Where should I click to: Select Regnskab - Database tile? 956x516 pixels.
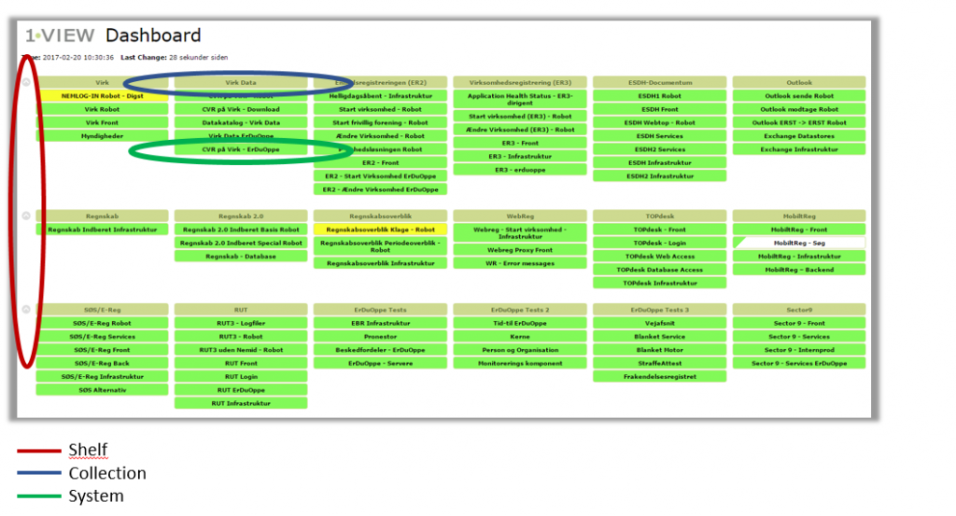point(241,257)
